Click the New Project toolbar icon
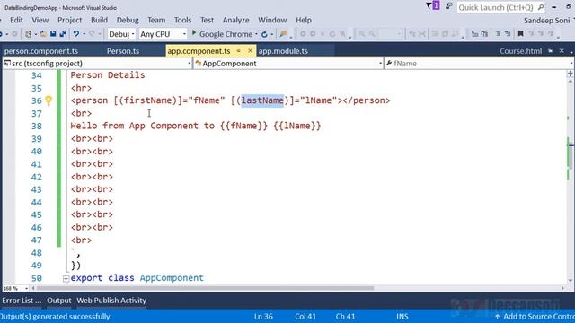 [28, 34]
